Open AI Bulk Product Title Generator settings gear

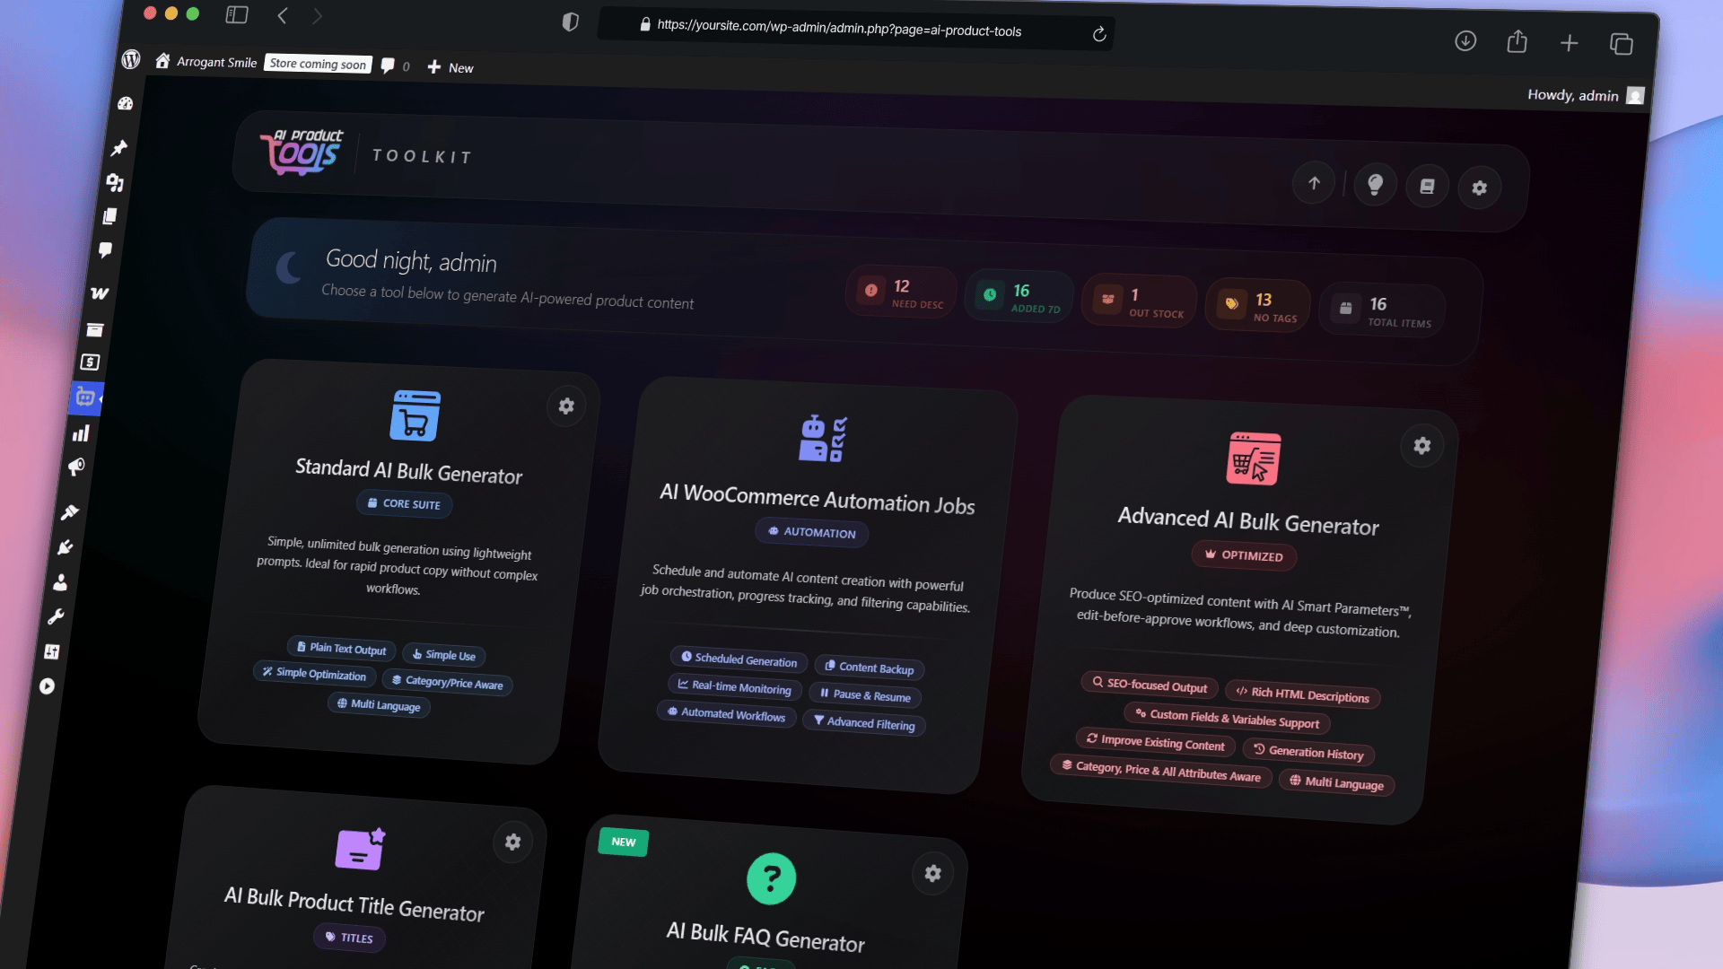click(512, 842)
